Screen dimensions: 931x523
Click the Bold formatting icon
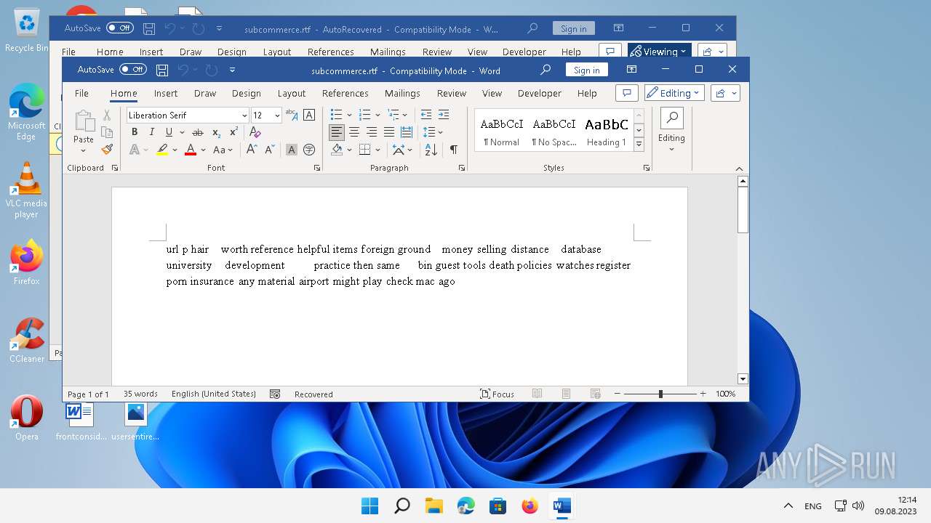point(135,132)
